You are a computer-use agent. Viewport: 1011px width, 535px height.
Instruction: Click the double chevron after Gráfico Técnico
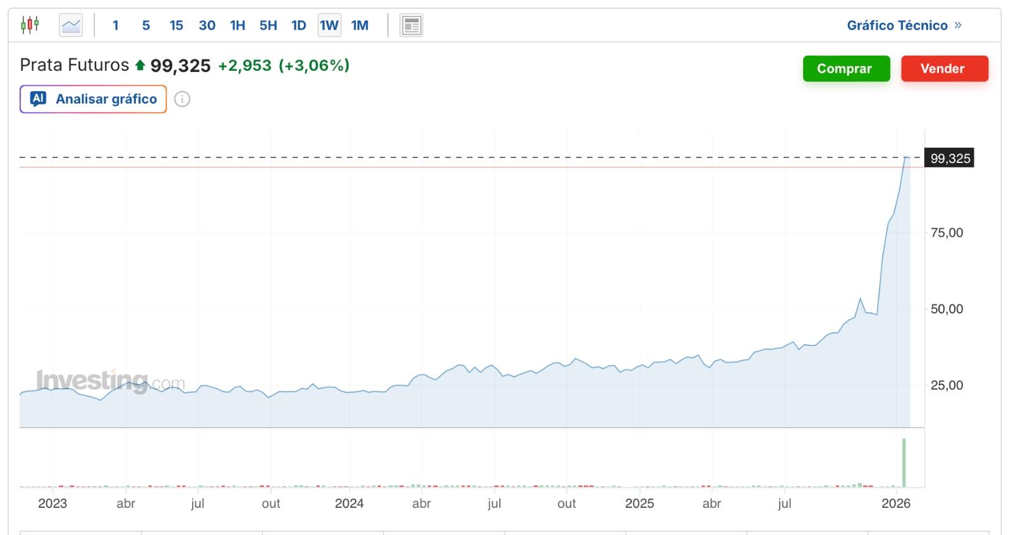[x=958, y=25]
